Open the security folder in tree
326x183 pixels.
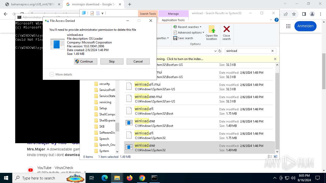(104, 84)
